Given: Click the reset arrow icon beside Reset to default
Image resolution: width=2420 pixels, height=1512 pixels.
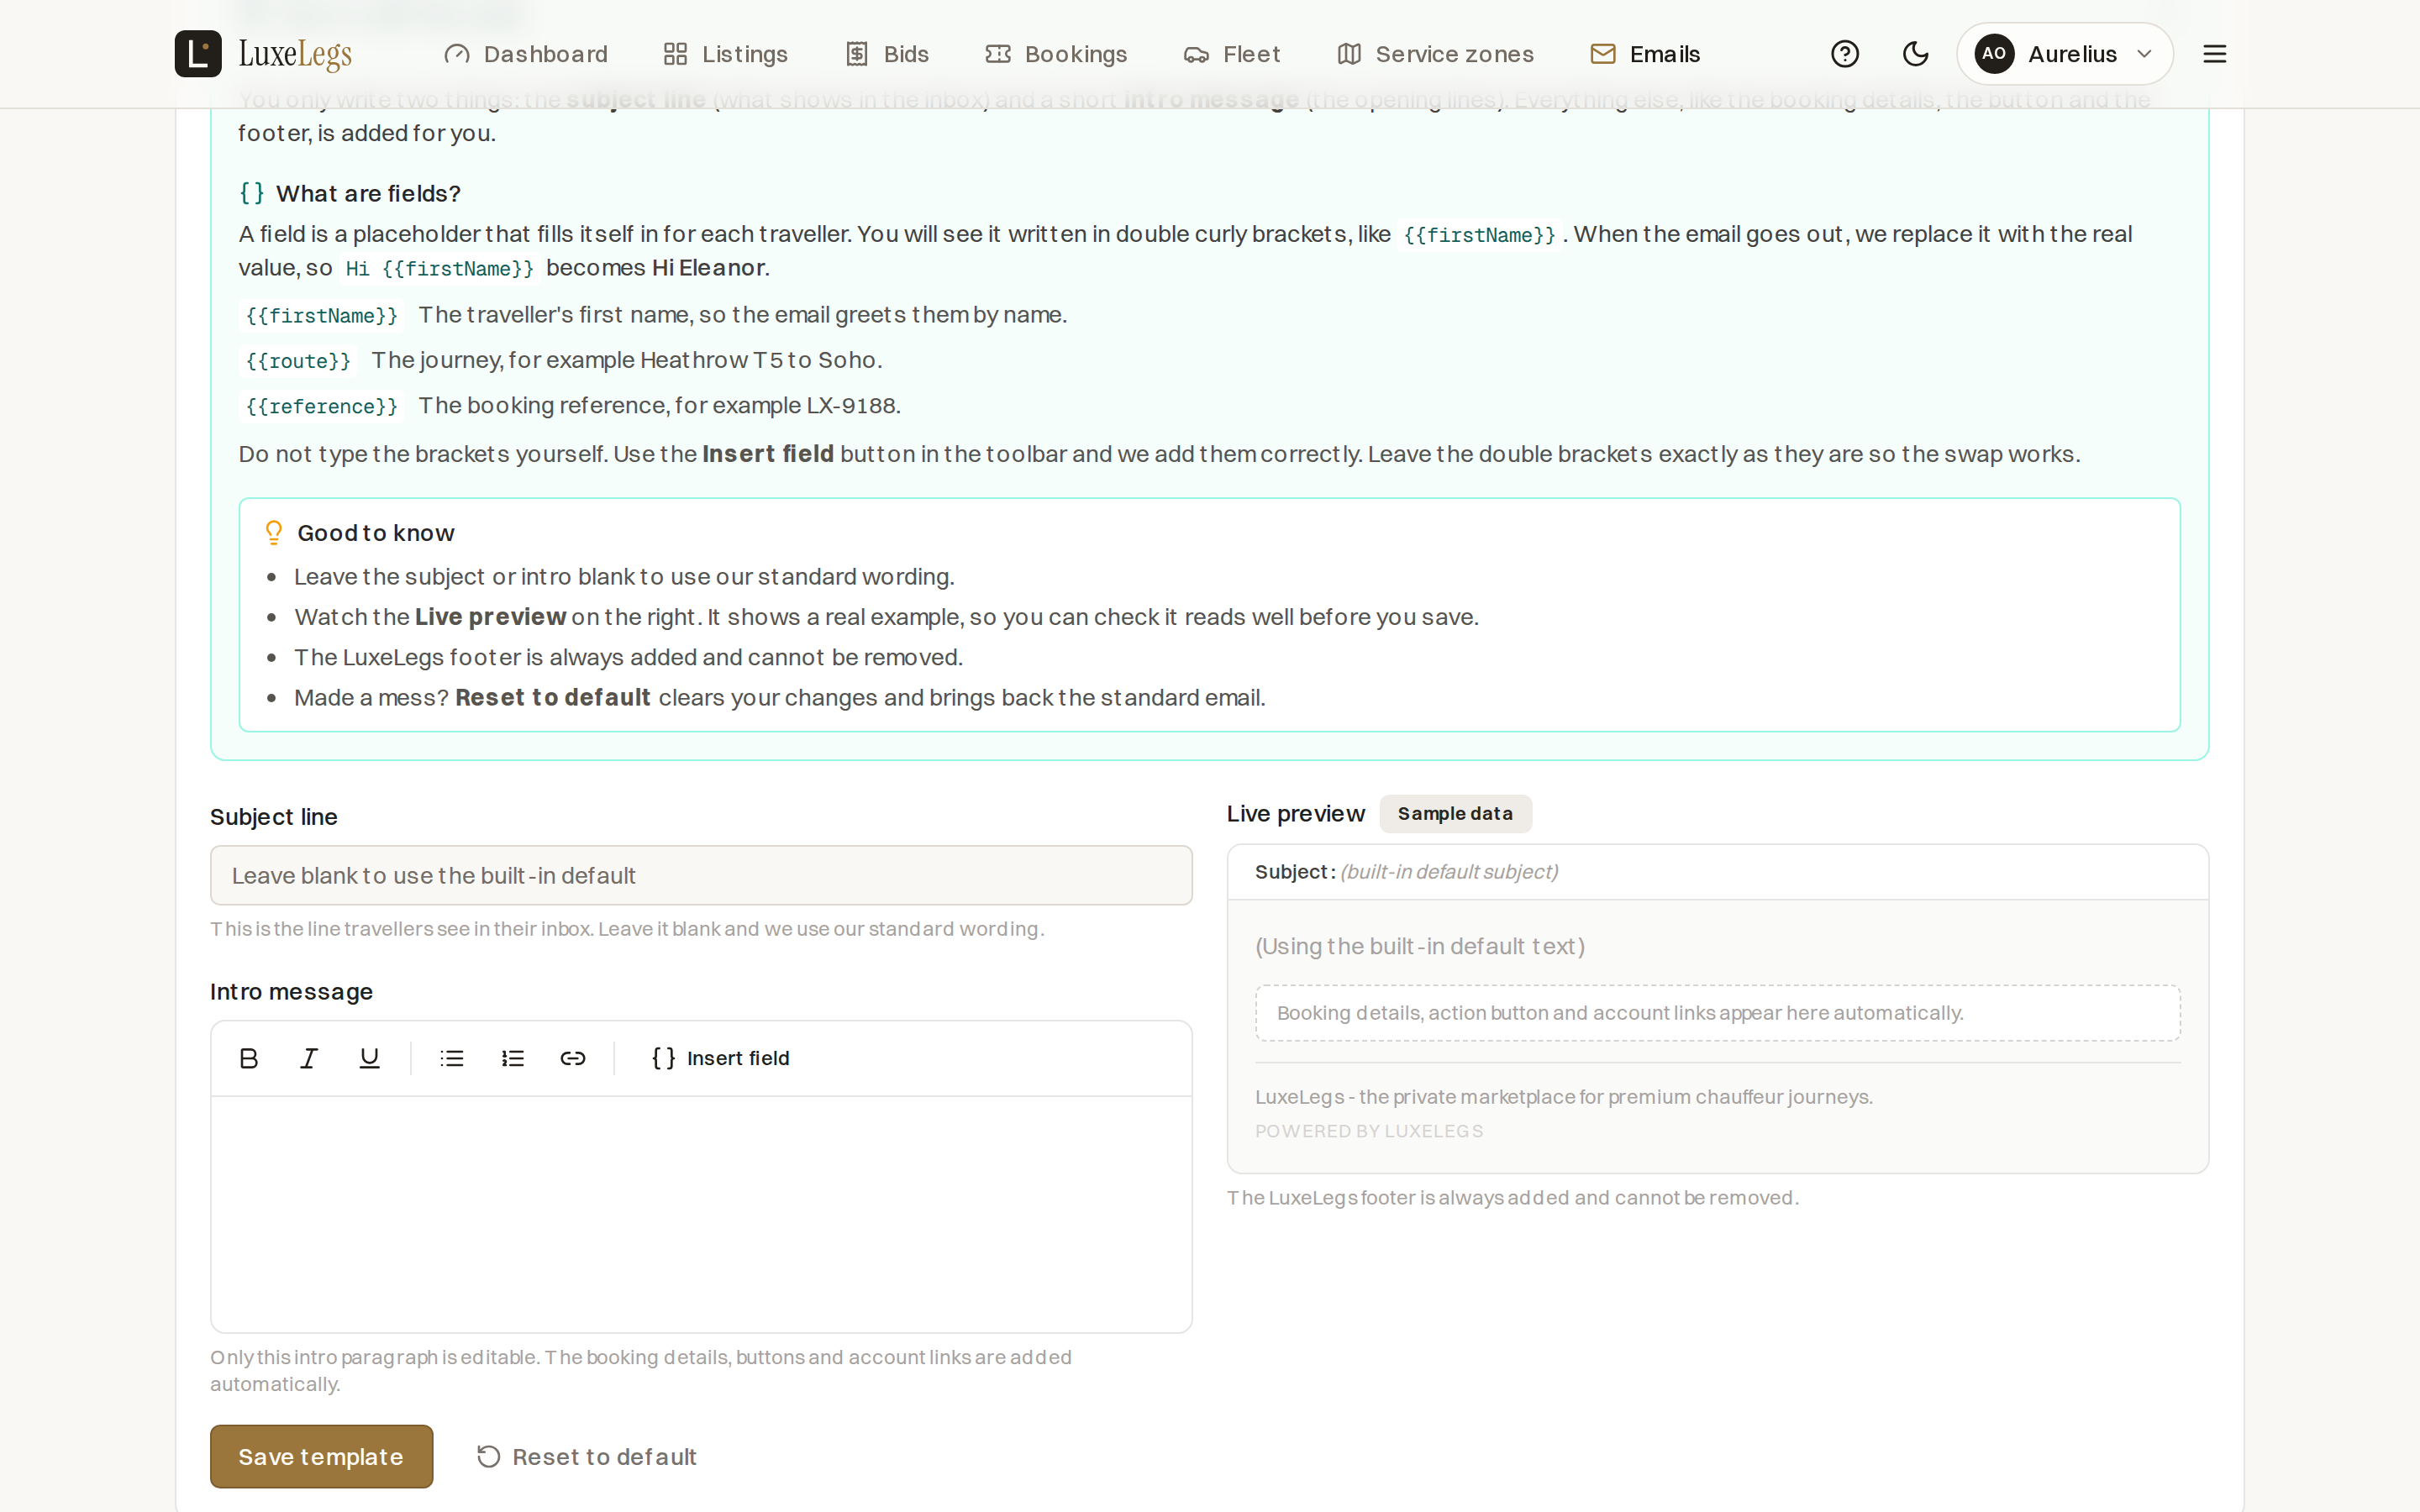Looking at the screenshot, I should point(488,1456).
